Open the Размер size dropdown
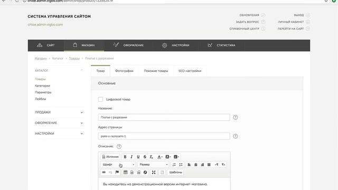 coord(153,165)
